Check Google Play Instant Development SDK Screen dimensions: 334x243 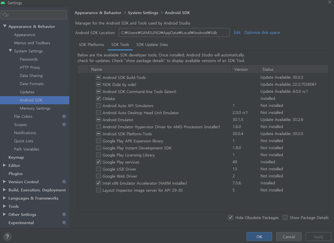(98, 148)
